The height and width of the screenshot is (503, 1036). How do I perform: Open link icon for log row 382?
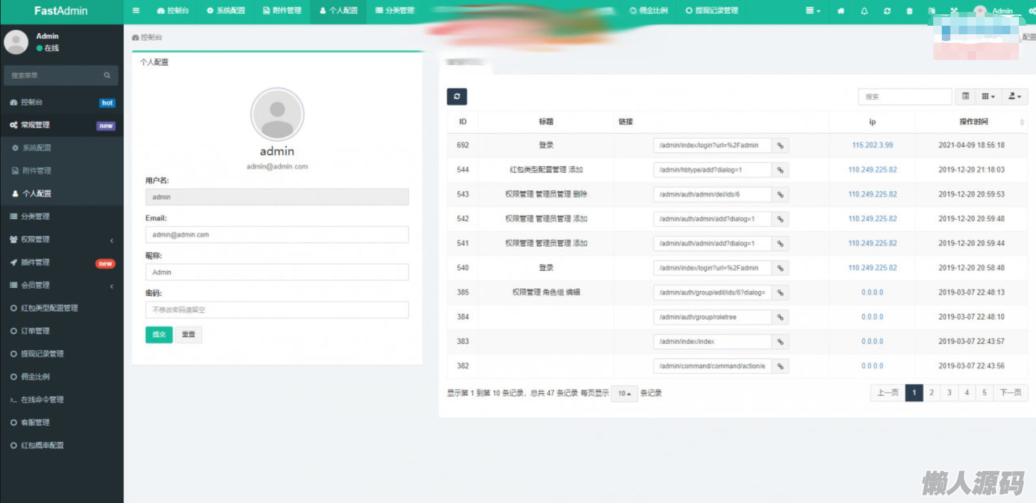tap(780, 366)
